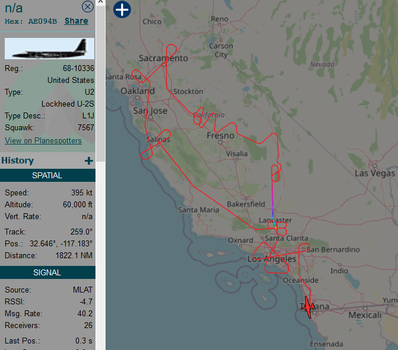398x350 pixels.
Task: Click the Indio map label
Action: click(339, 271)
